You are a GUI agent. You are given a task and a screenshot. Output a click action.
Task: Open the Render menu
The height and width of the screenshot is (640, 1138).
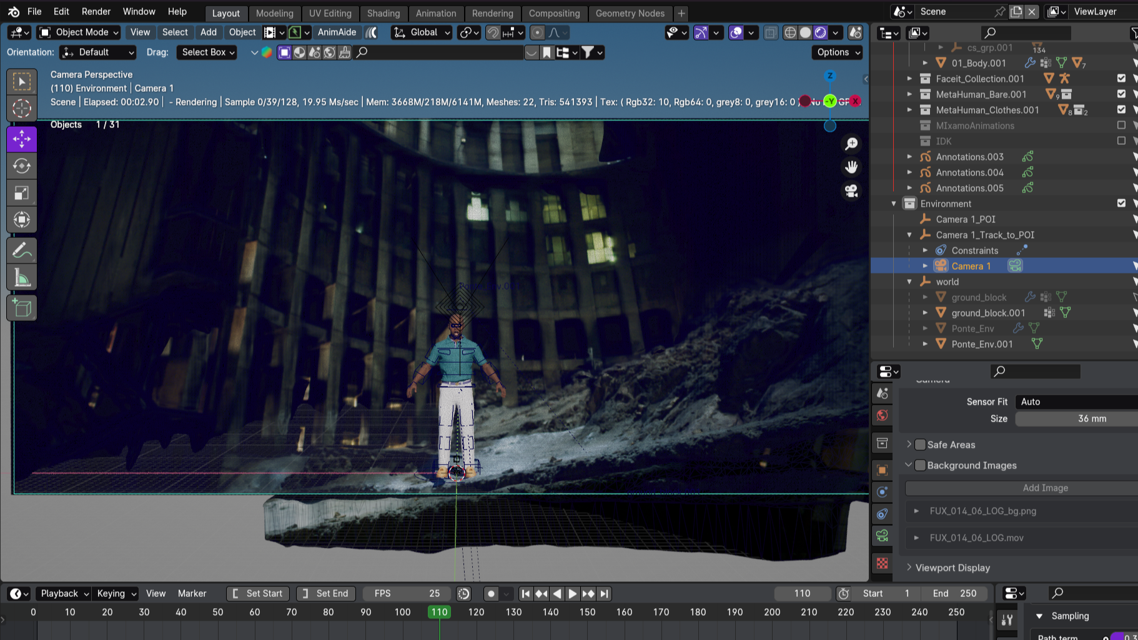point(96,11)
